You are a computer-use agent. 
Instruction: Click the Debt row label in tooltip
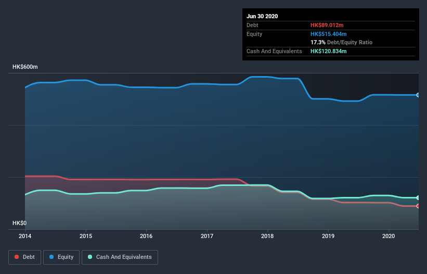tap(252, 25)
